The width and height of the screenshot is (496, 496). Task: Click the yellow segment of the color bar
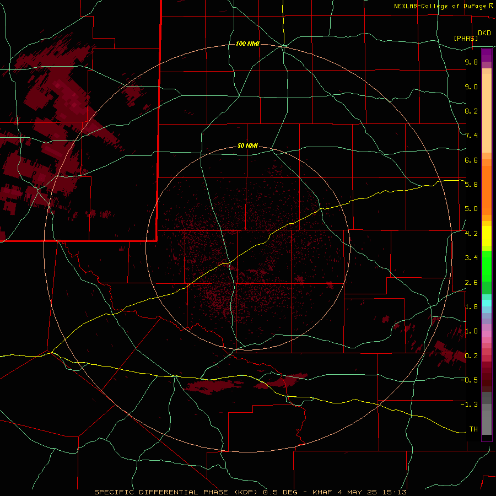pyautogui.click(x=487, y=236)
